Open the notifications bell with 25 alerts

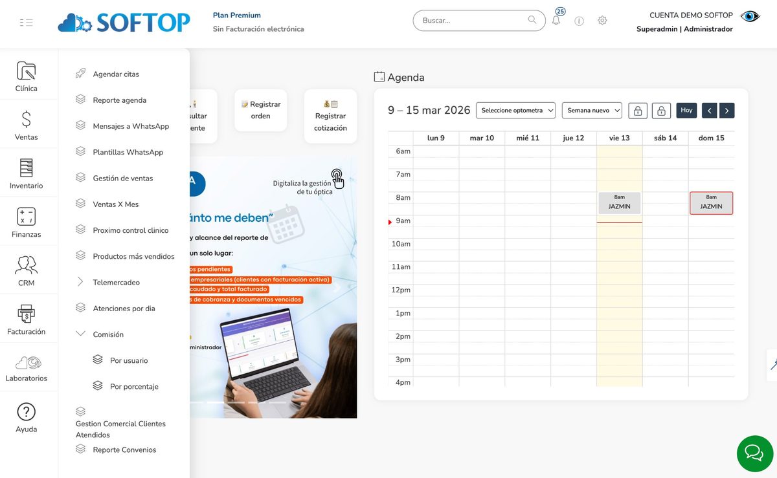coord(556,20)
